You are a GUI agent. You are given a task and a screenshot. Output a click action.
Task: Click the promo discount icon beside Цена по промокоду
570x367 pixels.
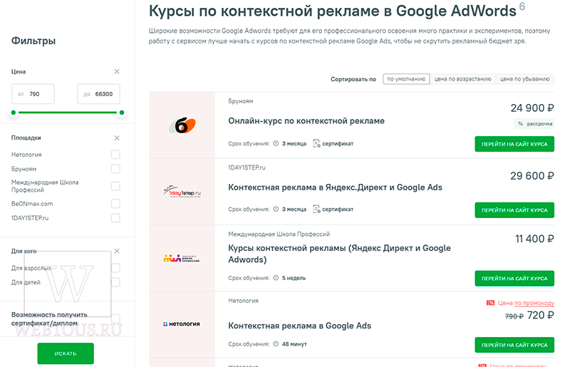pos(490,303)
